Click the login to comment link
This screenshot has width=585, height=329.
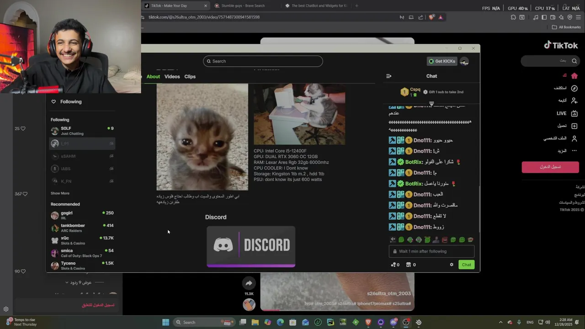(x=98, y=305)
